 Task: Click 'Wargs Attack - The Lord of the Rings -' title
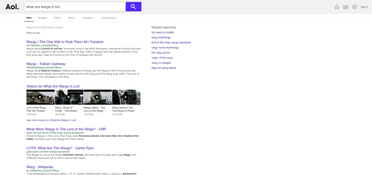pos(94,109)
